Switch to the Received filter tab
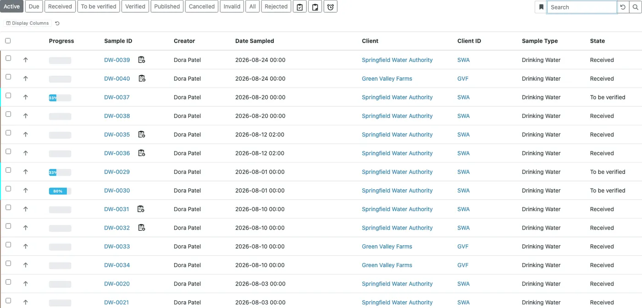 pos(60,6)
